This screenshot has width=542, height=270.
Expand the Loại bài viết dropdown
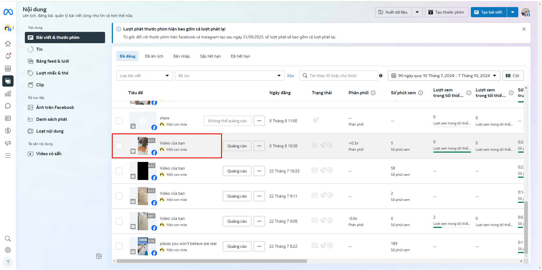point(144,76)
